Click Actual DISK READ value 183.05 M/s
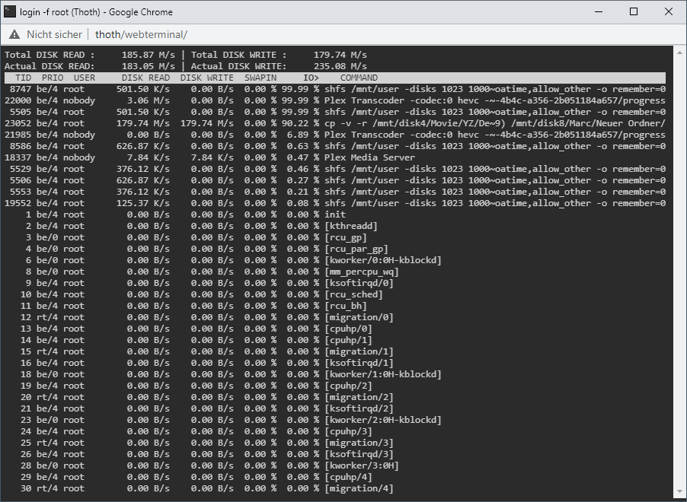The width and height of the screenshot is (687, 502). pyautogui.click(x=148, y=66)
